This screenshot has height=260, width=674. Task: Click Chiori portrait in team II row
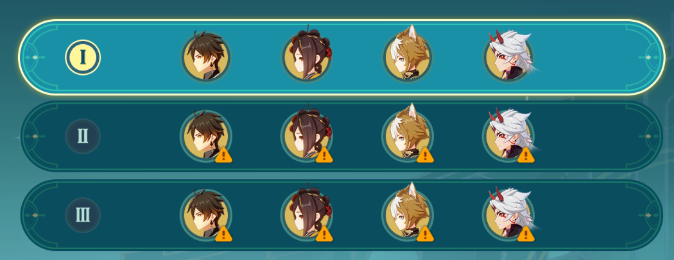pyautogui.click(x=306, y=136)
